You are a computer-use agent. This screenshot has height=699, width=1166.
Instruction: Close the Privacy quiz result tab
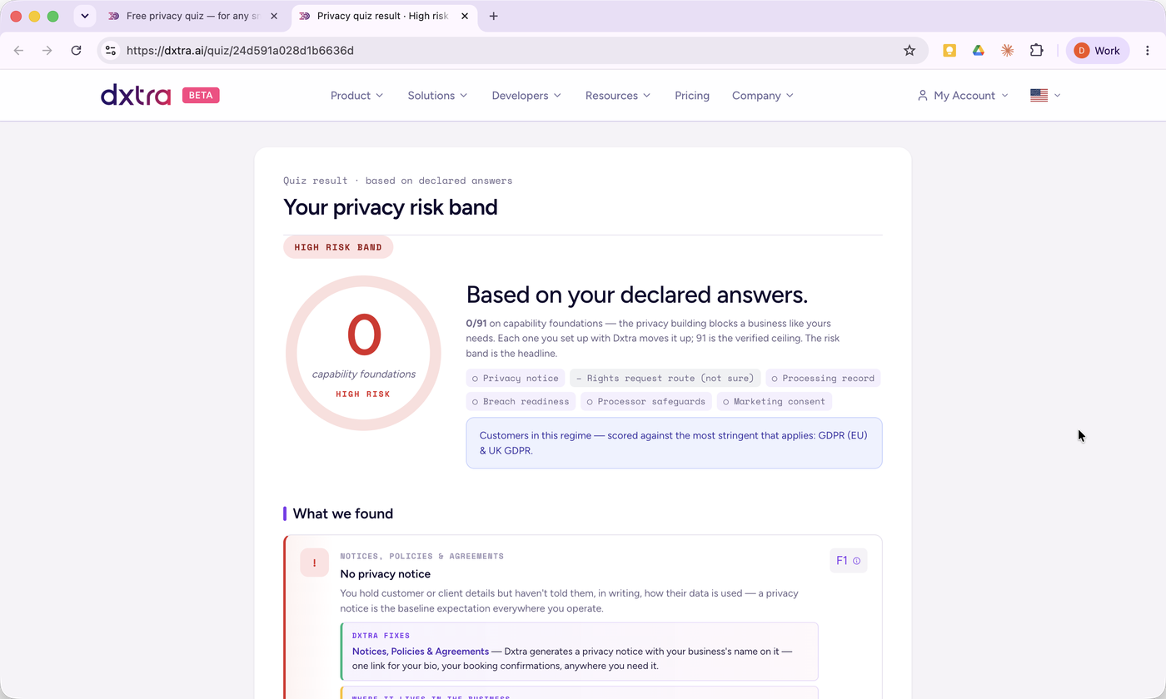(x=465, y=16)
